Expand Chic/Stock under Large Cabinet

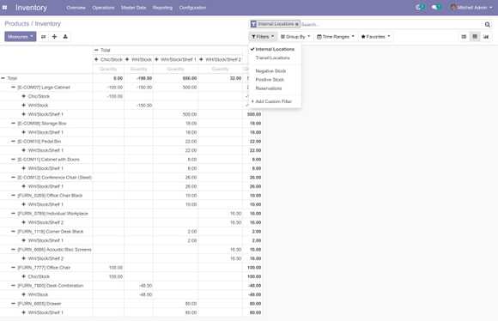pos(36,96)
